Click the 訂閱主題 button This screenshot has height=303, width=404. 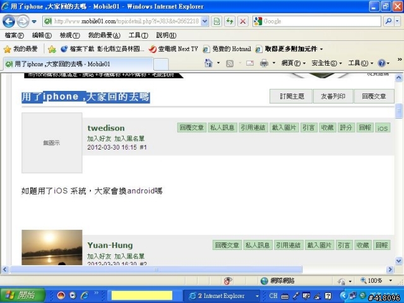[x=291, y=97]
